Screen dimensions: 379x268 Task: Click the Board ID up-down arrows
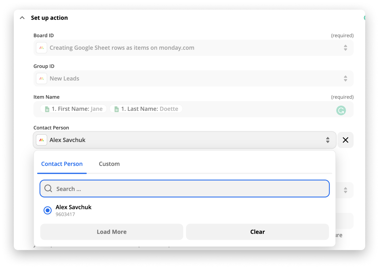tap(345, 48)
